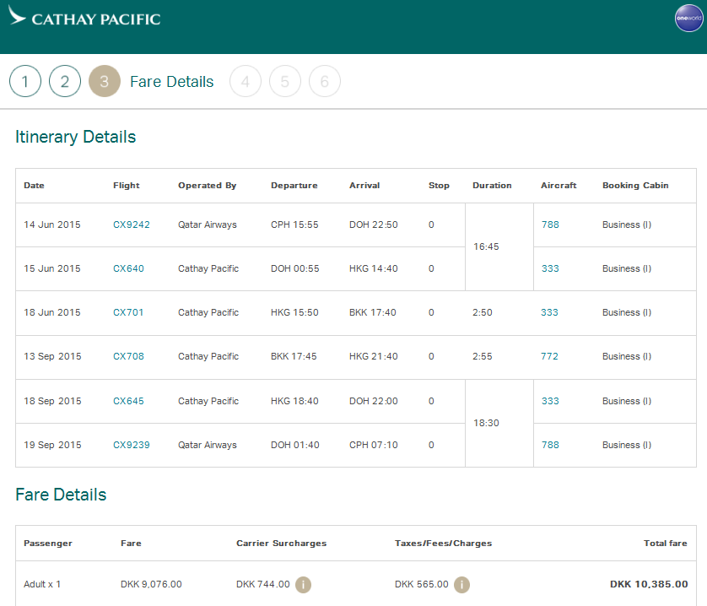
Task: Select arrival 'DOH 22:50'
Action: [x=374, y=225]
